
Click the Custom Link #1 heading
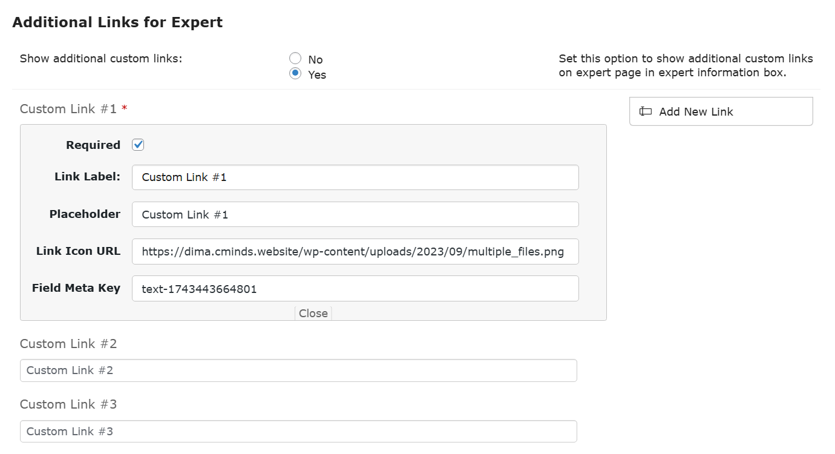[x=68, y=109]
